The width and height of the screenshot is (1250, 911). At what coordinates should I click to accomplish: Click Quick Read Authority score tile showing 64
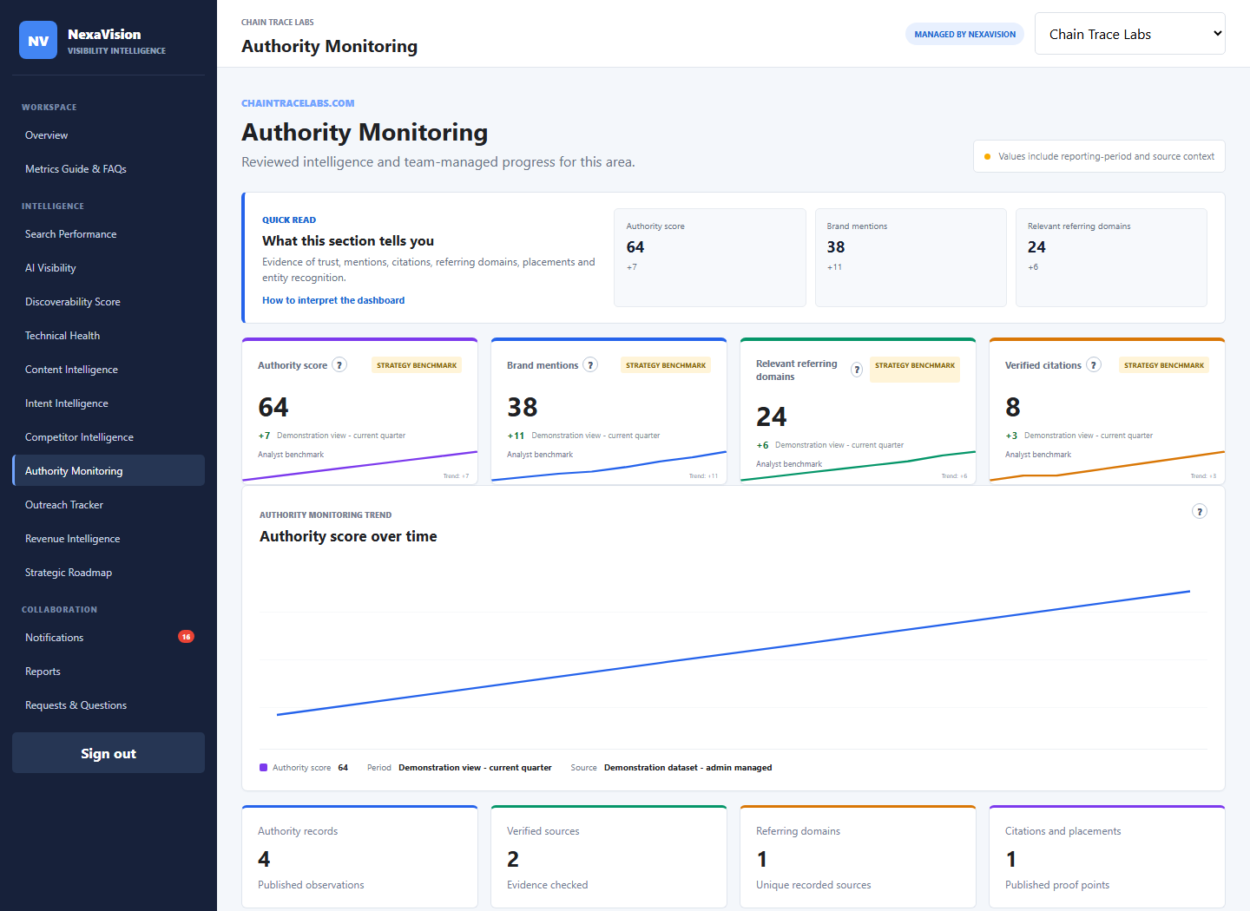(709, 258)
